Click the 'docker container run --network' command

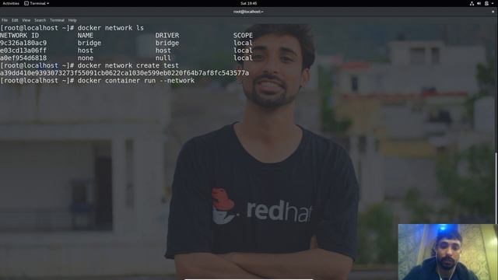click(x=136, y=81)
